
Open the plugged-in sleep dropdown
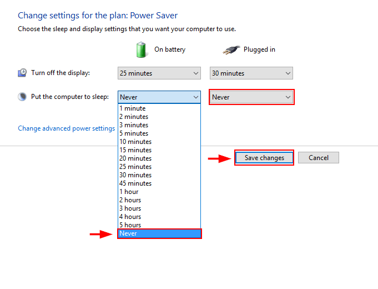pos(251,97)
